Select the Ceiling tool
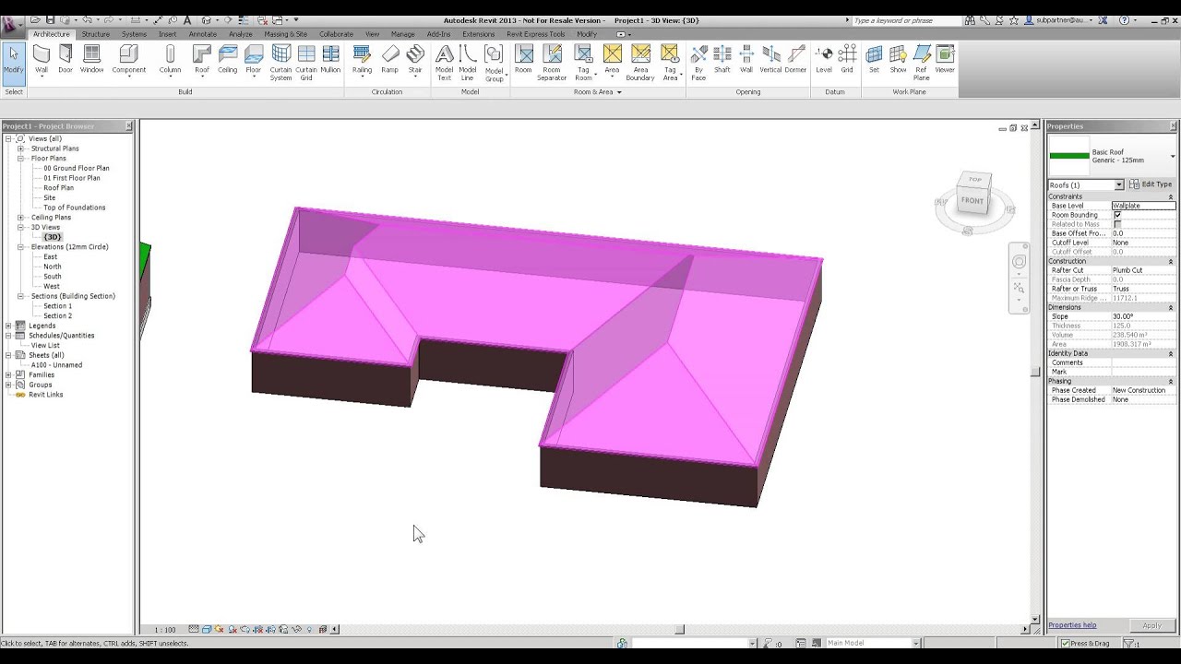1181x664 pixels. click(x=227, y=59)
